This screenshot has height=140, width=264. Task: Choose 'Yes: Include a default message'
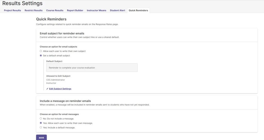[41, 127]
